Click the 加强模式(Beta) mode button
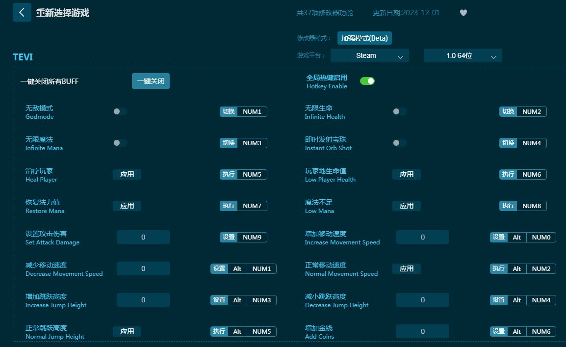This screenshot has height=347, width=566. (364, 38)
